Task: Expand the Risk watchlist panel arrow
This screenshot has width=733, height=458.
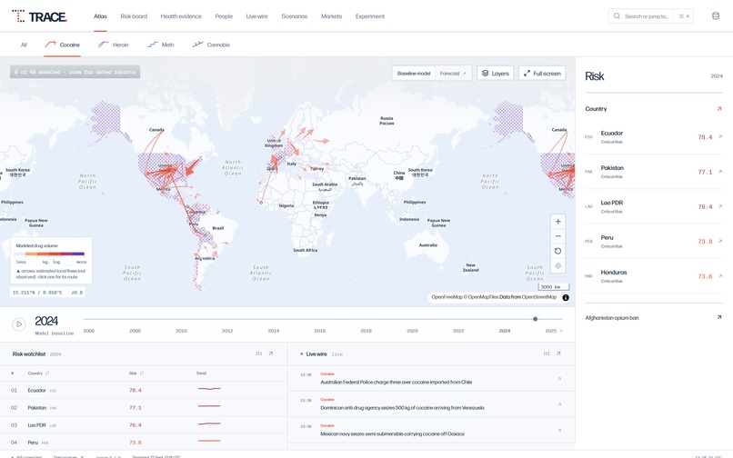Action: point(271,353)
